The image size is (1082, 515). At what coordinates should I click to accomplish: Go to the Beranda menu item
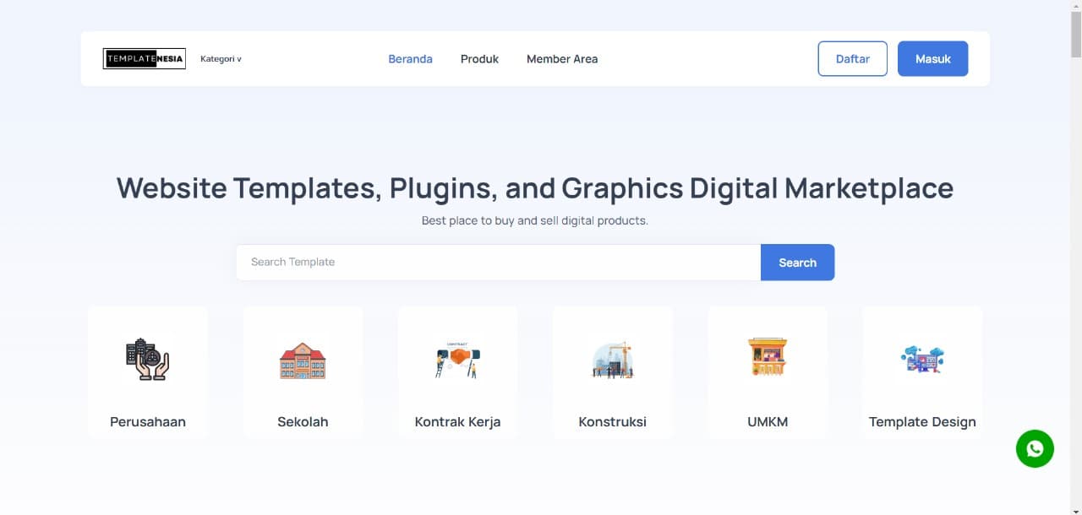tap(410, 59)
